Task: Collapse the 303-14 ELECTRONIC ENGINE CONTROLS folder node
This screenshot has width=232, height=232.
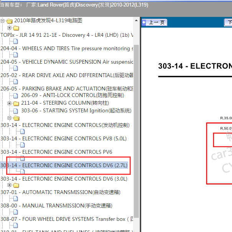Action: 9,118
